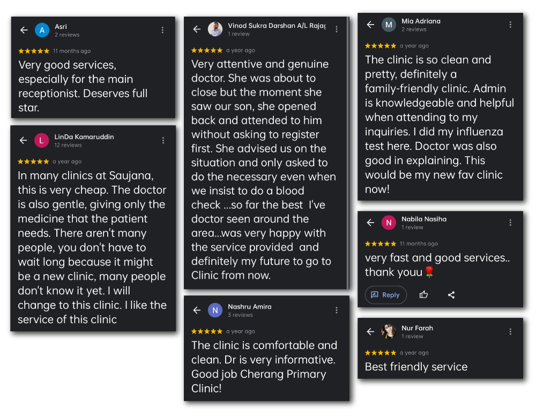This screenshot has height=419, width=536.
Task: Click Mia Adriana's five-star rating
Action: 381,46
